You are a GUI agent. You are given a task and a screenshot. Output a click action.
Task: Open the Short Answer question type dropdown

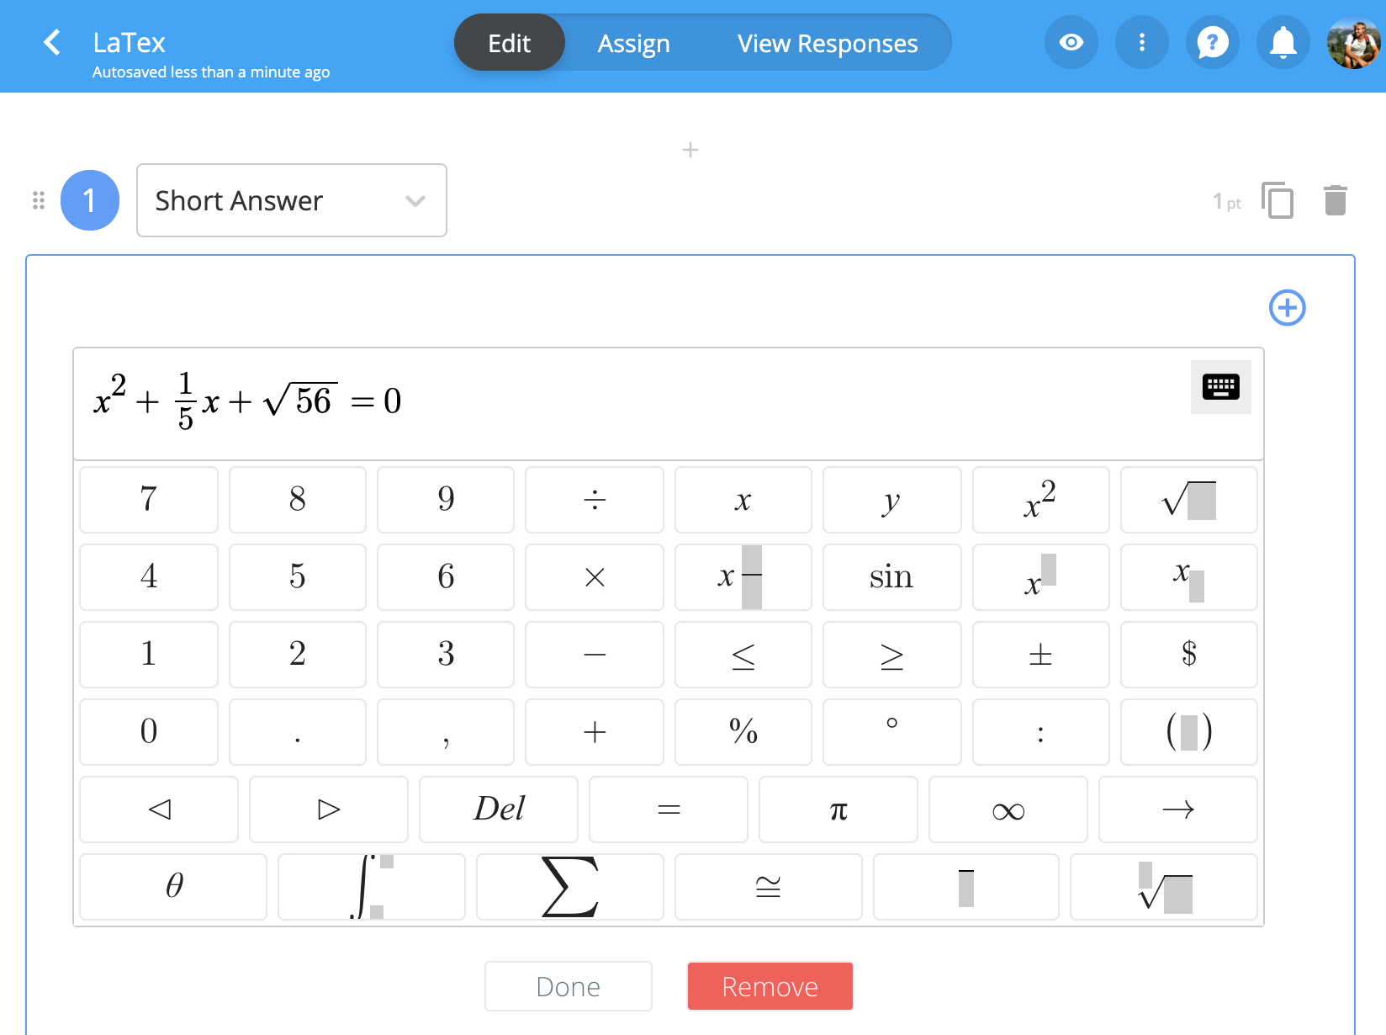[x=291, y=200]
